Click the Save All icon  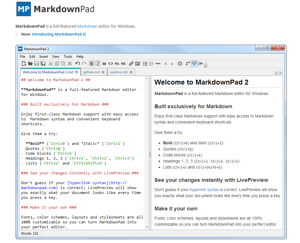43,63
